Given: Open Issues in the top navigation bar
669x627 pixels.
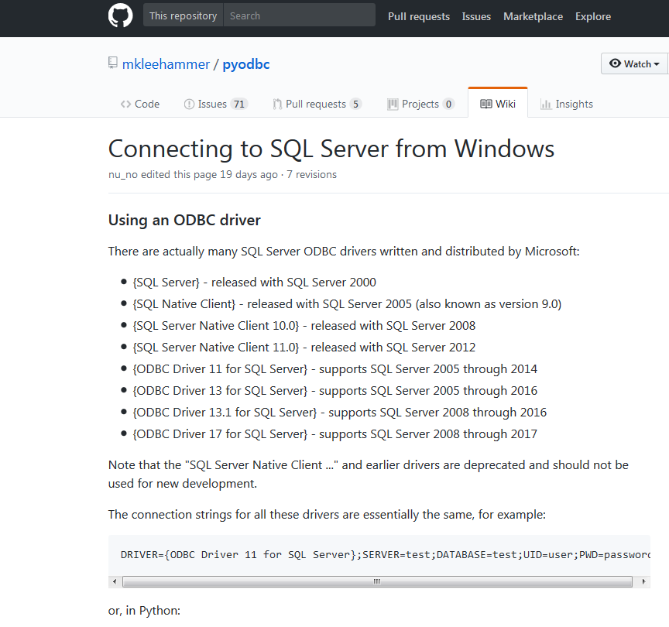Looking at the screenshot, I should (x=476, y=16).
